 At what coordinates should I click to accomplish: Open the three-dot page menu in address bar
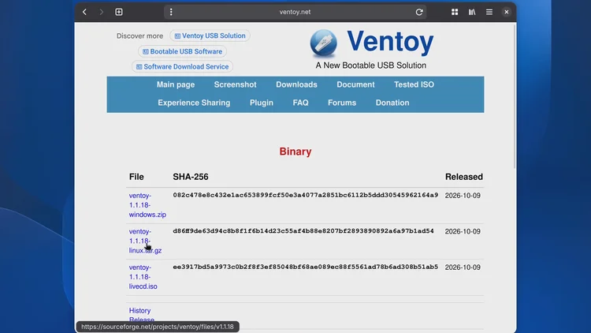click(x=171, y=12)
